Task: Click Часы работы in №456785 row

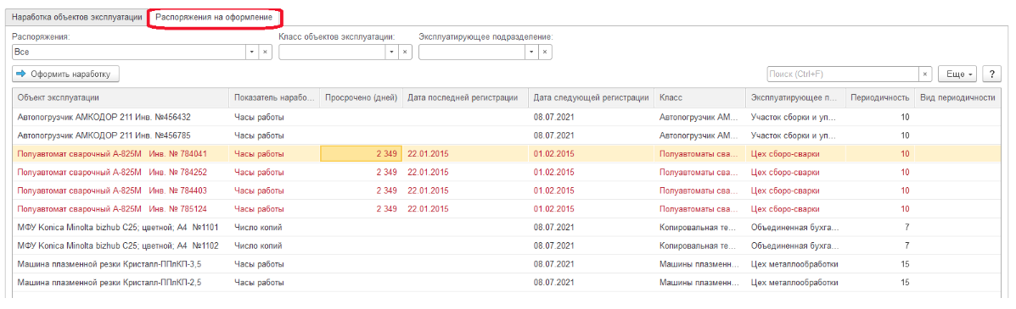Action: tap(259, 135)
